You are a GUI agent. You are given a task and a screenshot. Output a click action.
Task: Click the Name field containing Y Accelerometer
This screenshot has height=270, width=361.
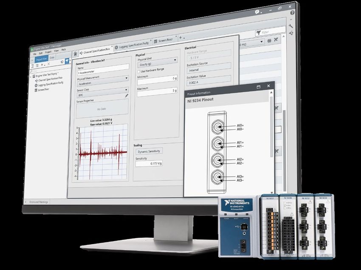tap(103, 70)
